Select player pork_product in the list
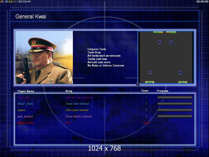The image size is (209, 157). coord(25,116)
